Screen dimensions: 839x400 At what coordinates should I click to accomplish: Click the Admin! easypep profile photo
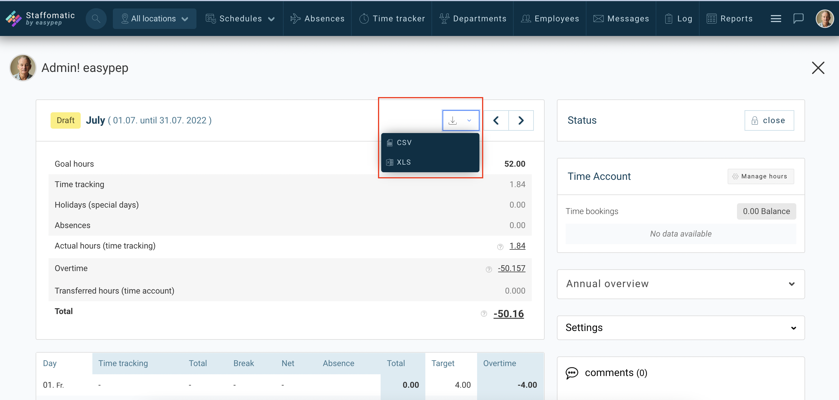tap(23, 68)
